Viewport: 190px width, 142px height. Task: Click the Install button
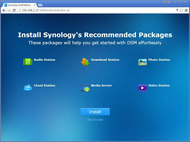tap(95, 112)
